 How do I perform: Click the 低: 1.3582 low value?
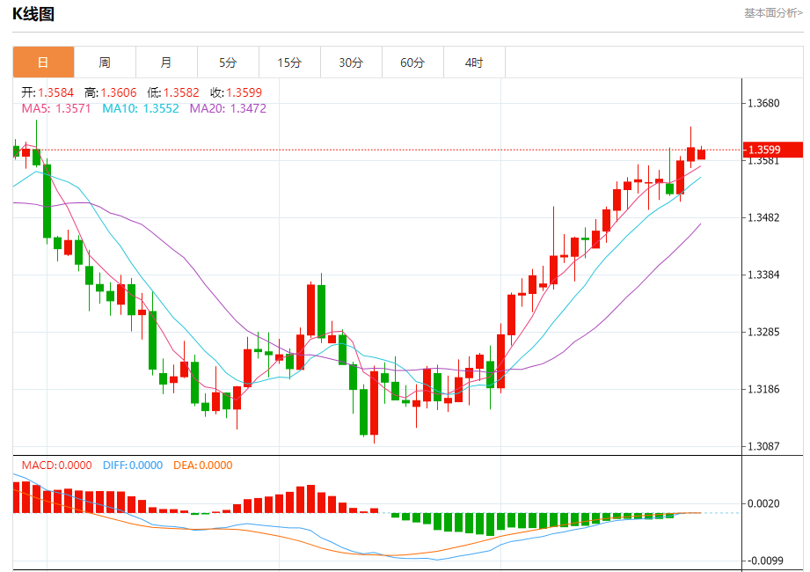click(x=173, y=92)
